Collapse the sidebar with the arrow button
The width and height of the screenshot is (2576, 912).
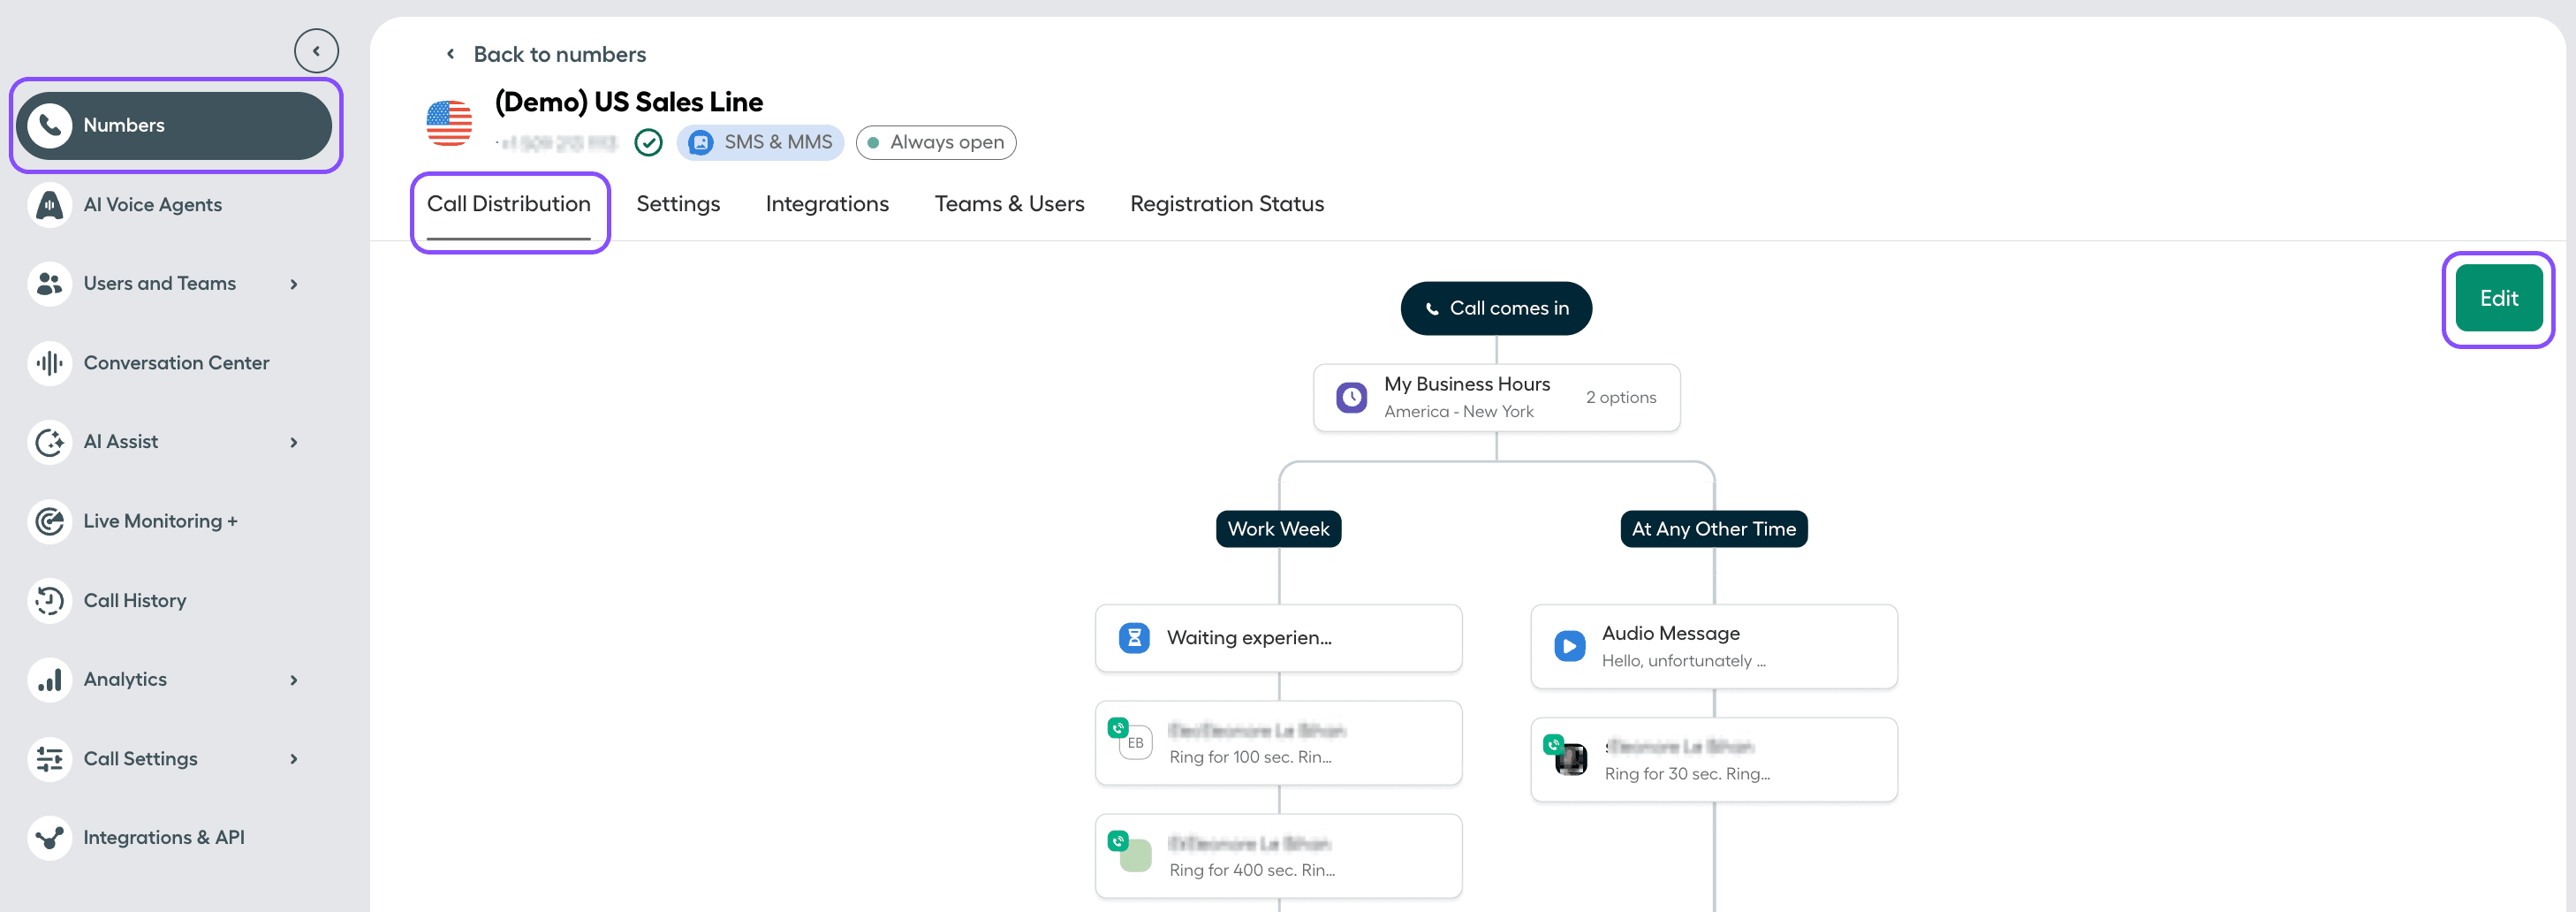click(x=316, y=50)
